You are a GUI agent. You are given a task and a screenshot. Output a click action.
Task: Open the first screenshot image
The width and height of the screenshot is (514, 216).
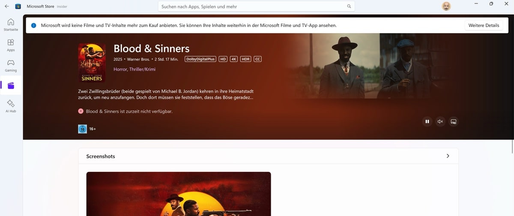(x=179, y=194)
